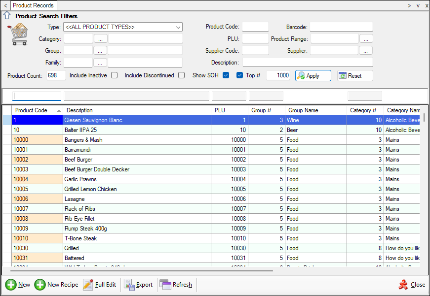Click the Top # value field showing 1000

point(278,75)
